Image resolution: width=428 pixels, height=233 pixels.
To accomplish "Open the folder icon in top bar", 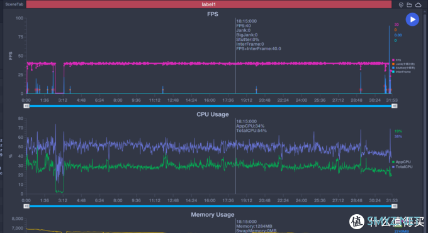I will (x=409, y=4).
